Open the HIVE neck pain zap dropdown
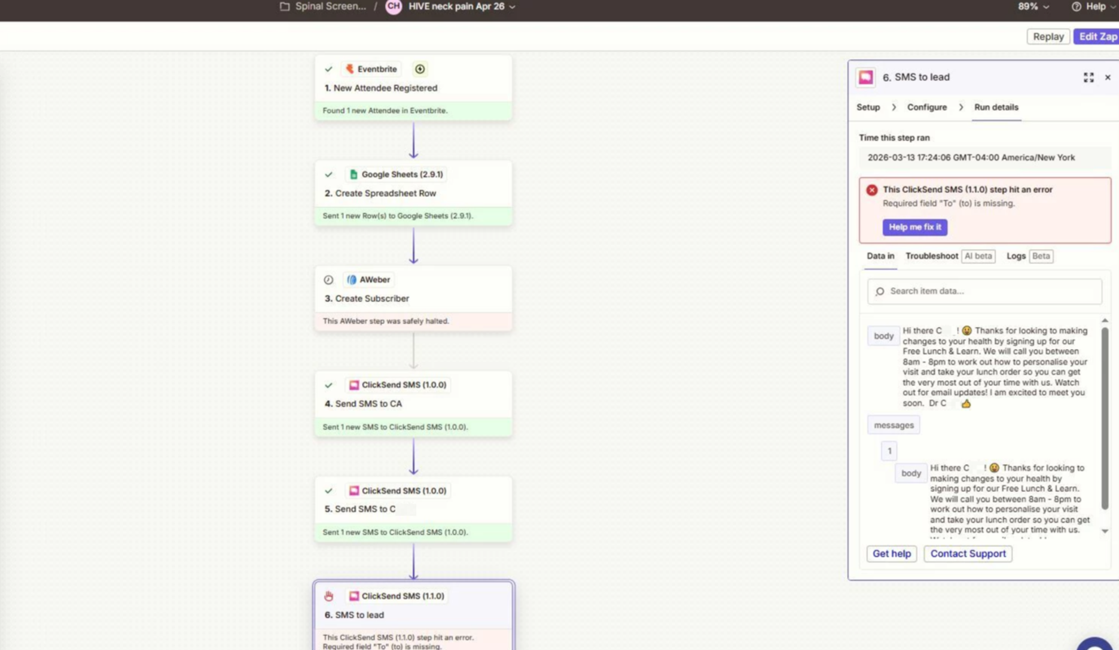1119x650 pixels. (512, 7)
